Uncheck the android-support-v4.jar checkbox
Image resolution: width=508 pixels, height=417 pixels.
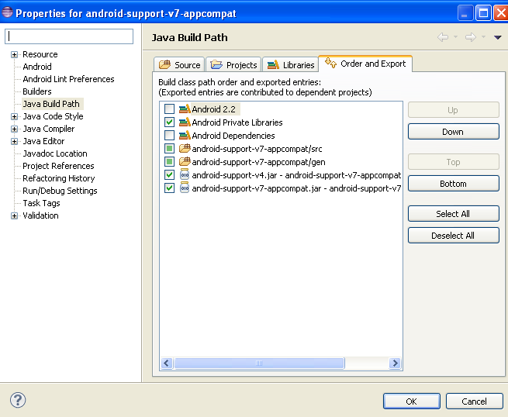[169, 175]
